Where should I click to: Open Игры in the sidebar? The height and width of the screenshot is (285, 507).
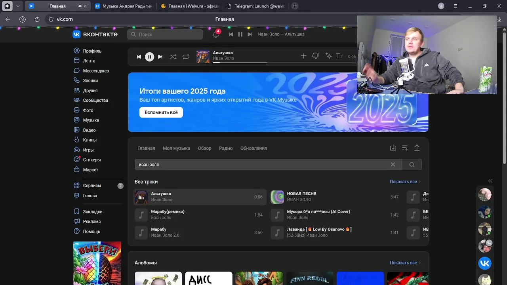pos(84,150)
